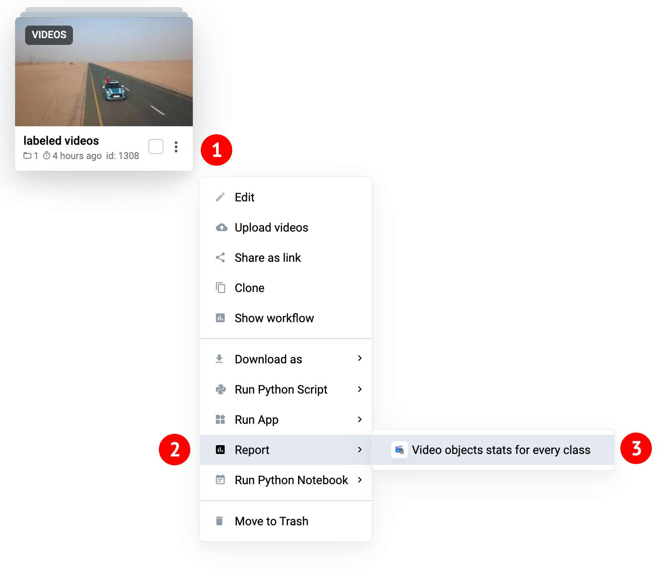Click the Python logo icon

(220, 389)
